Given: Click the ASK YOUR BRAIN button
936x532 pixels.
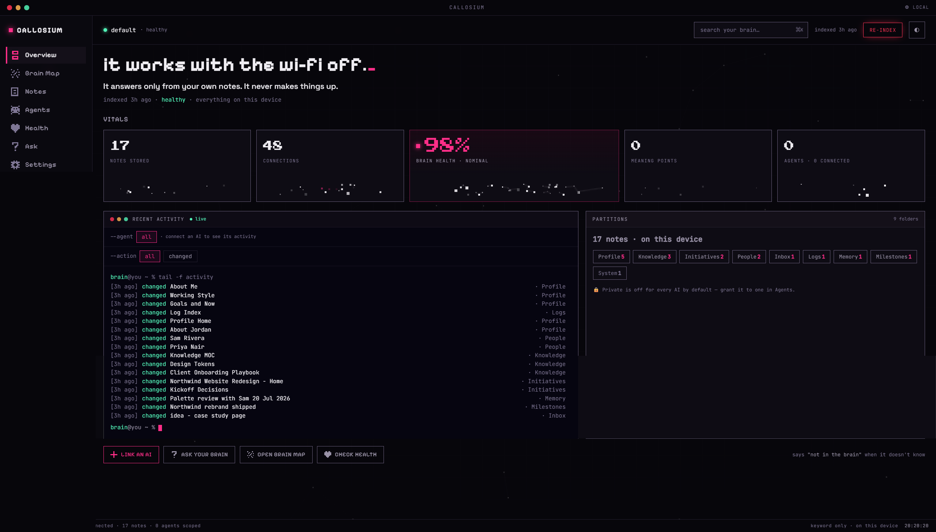Looking at the screenshot, I should tap(199, 454).
